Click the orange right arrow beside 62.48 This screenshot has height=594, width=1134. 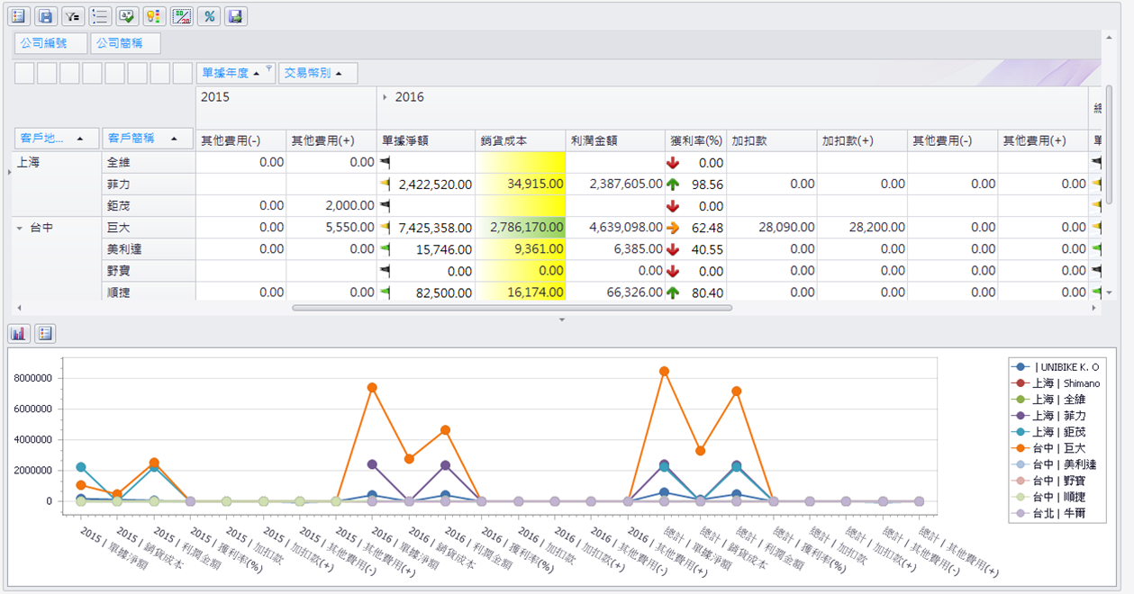tap(673, 228)
